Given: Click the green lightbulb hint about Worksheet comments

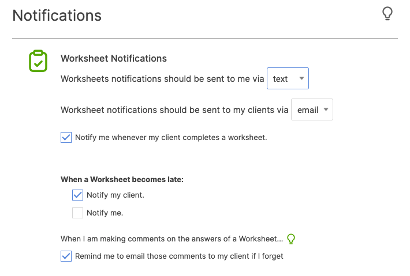Looking at the screenshot, I should pyautogui.click(x=292, y=239).
